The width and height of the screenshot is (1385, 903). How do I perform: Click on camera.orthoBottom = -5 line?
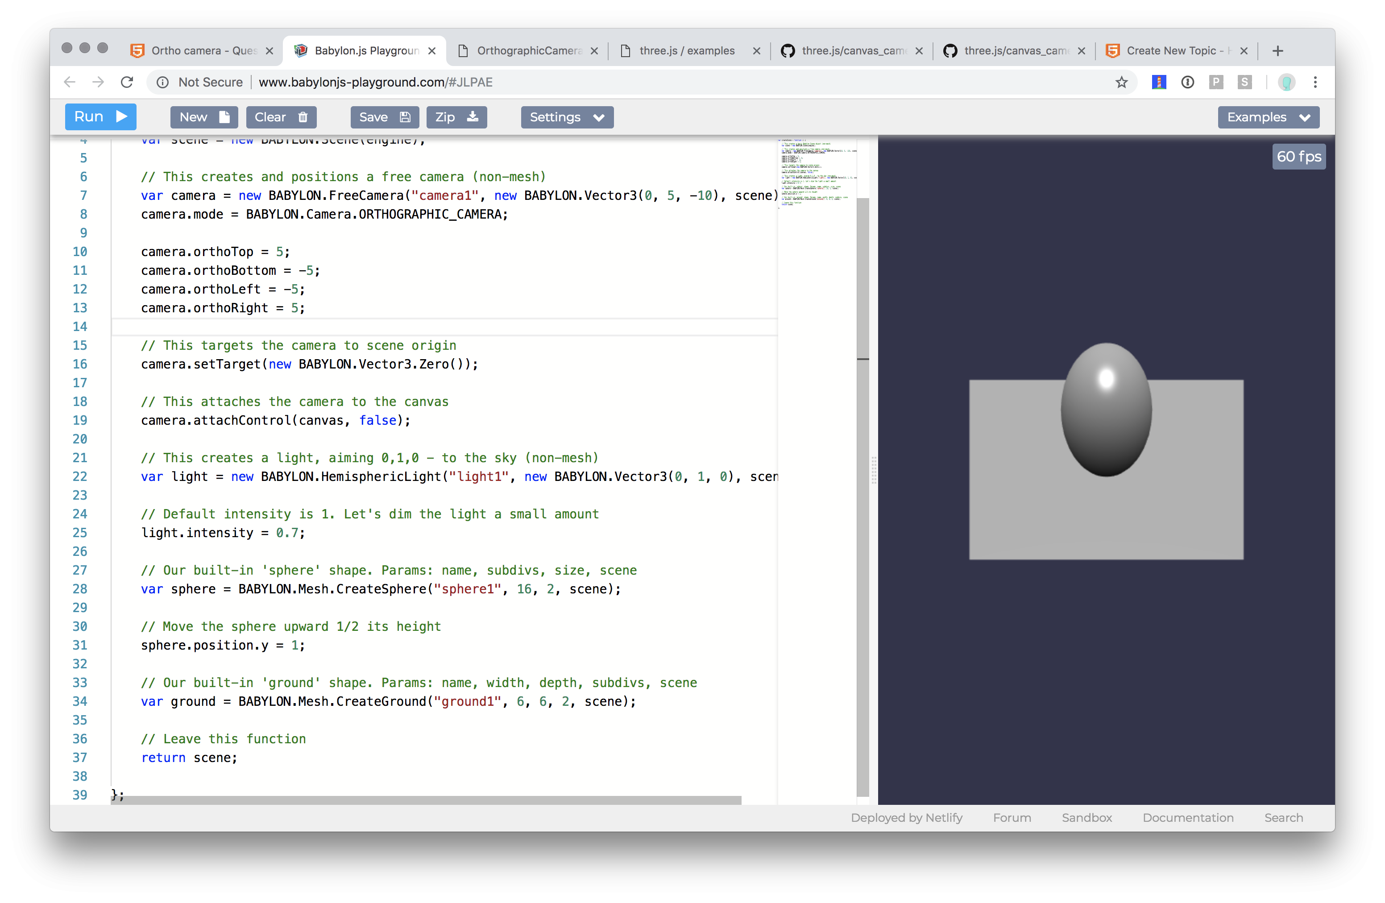pyautogui.click(x=230, y=270)
